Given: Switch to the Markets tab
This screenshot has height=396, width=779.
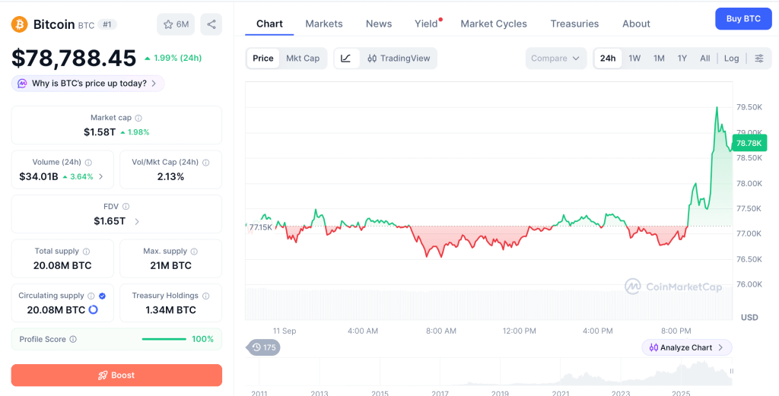Looking at the screenshot, I should (324, 24).
